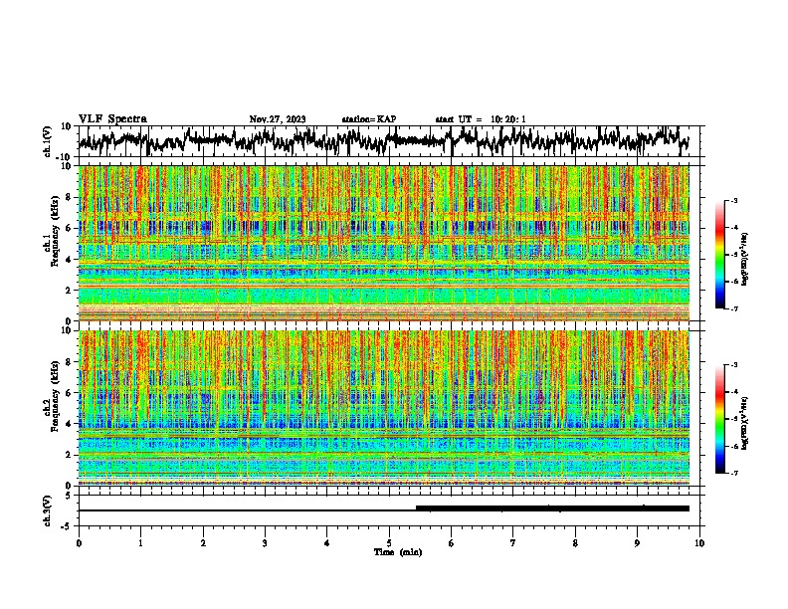Click the '6' kHz tick on ch.2 frequency axis
This screenshot has width=788, height=609.
click(70, 393)
